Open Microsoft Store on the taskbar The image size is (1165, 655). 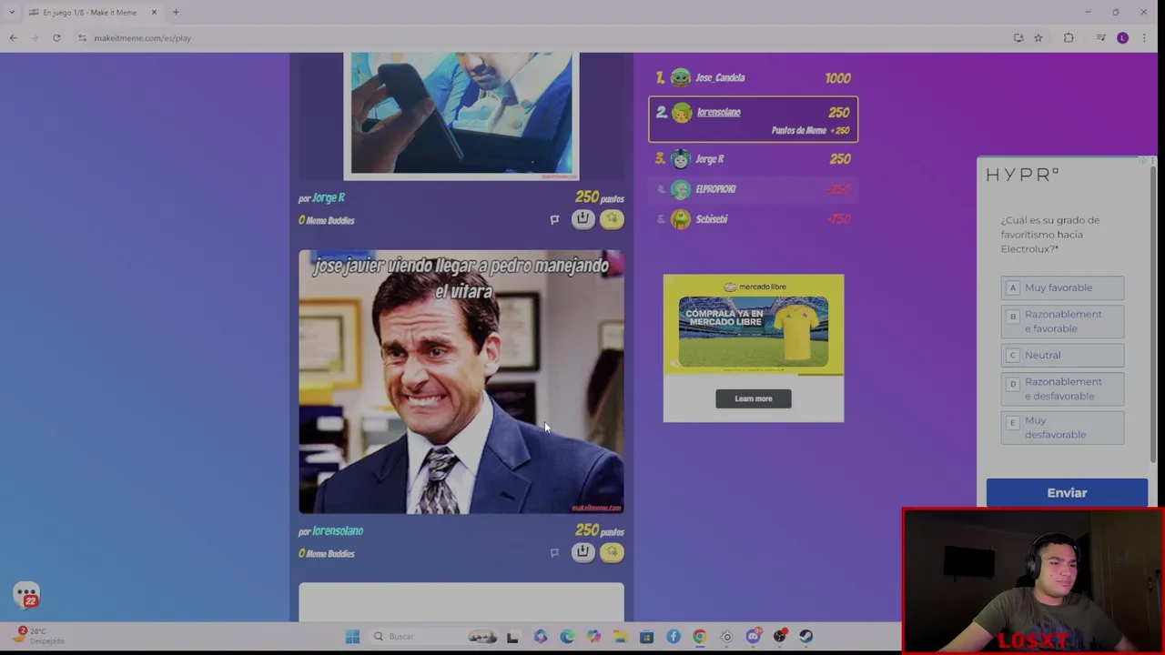tap(646, 637)
